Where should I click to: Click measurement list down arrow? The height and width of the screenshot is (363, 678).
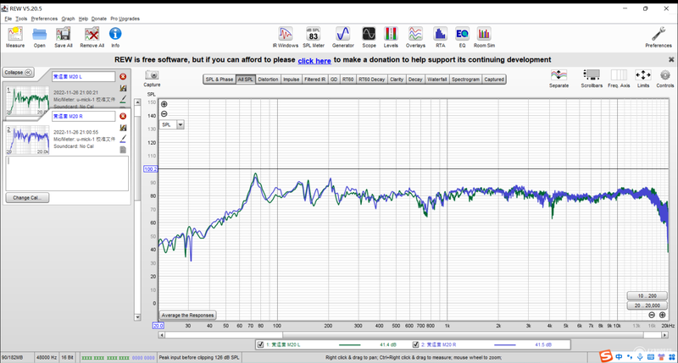click(x=137, y=317)
